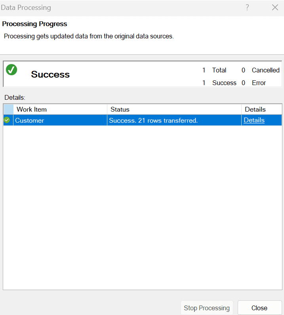Open the Details link for Customer
The image size is (284, 315).
pos(254,120)
